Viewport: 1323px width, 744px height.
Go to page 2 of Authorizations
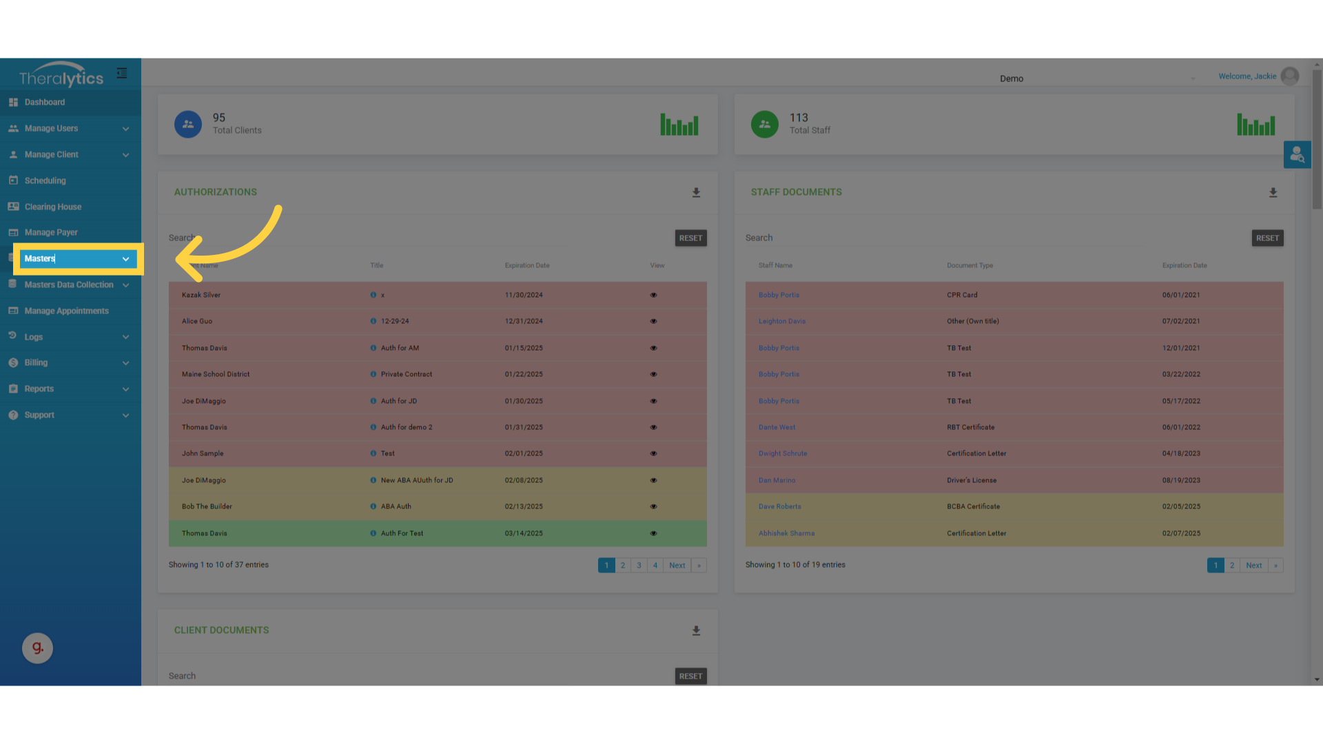(622, 566)
